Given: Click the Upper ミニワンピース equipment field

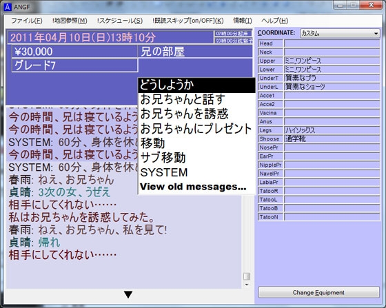Looking at the screenshot, I should [332, 61].
